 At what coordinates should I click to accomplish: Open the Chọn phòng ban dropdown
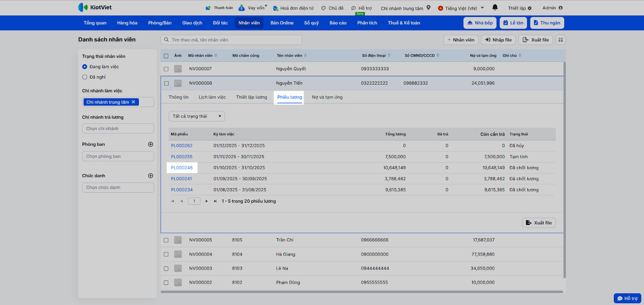118,157
